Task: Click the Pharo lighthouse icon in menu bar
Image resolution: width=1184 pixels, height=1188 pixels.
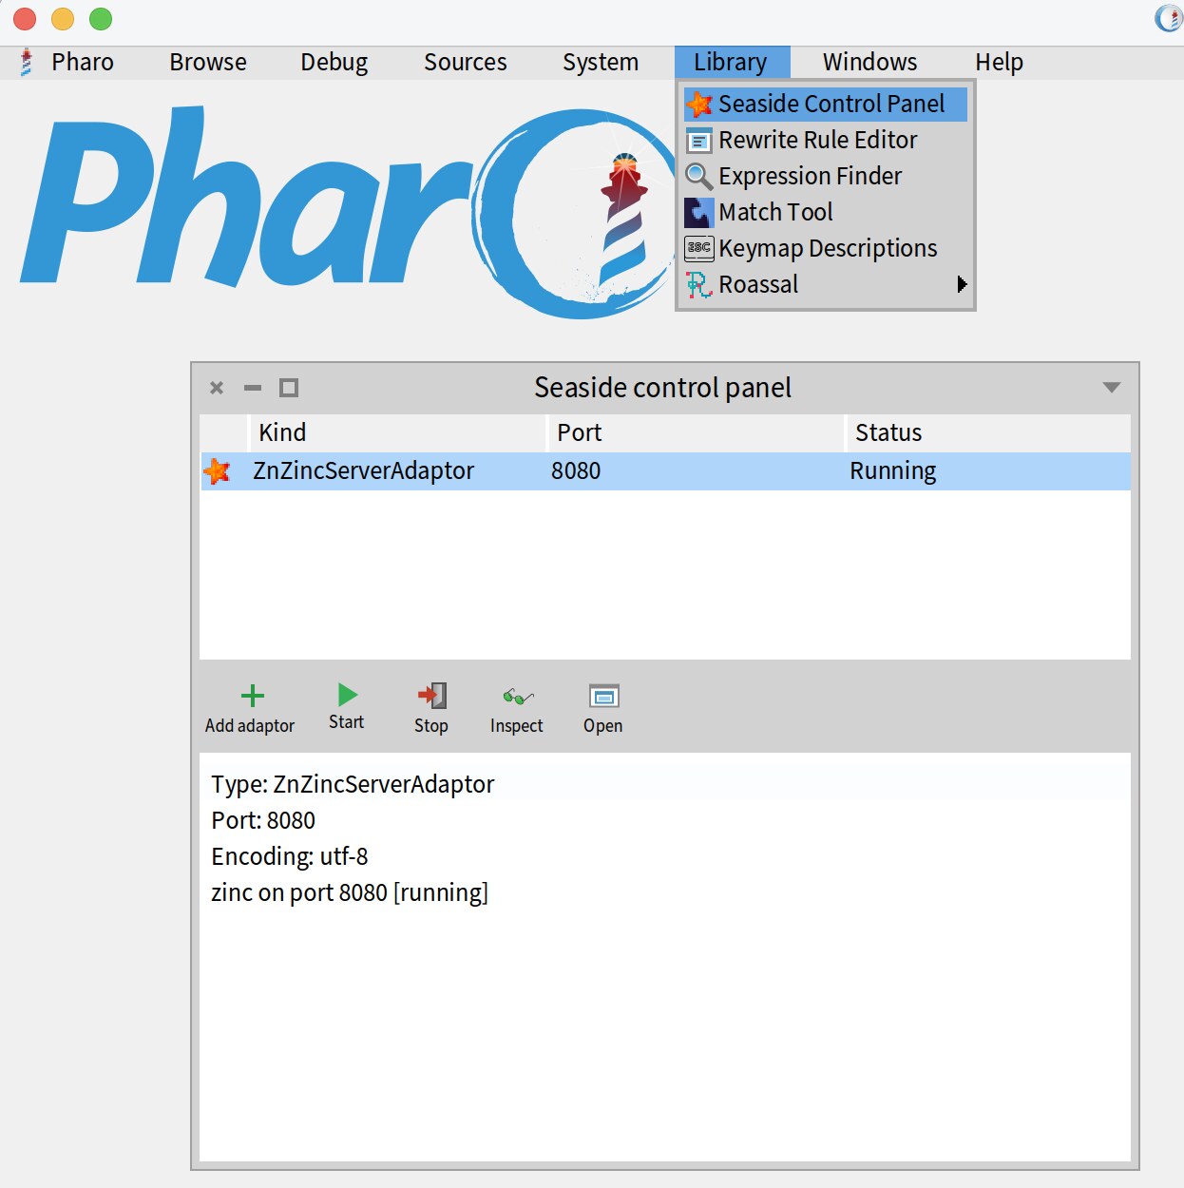Action: coord(27,63)
